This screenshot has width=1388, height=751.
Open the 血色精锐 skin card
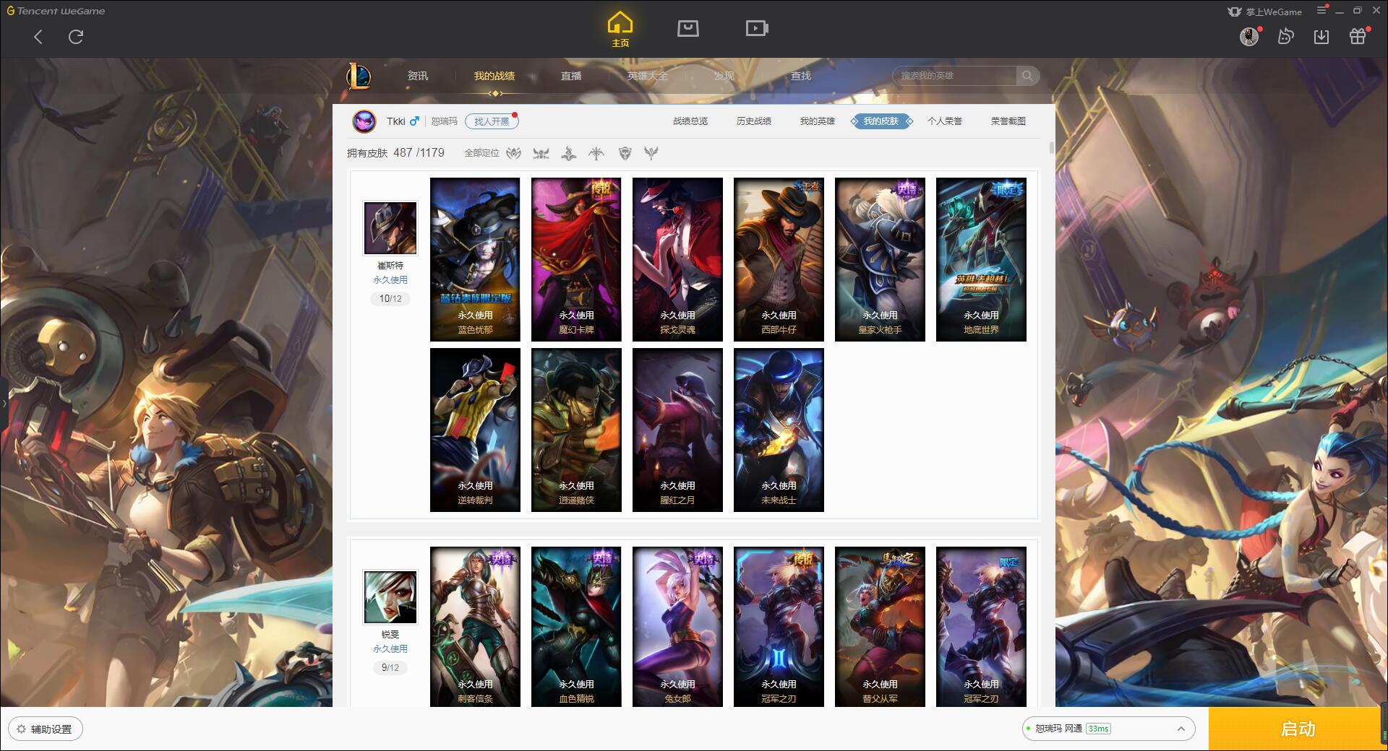click(576, 626)
